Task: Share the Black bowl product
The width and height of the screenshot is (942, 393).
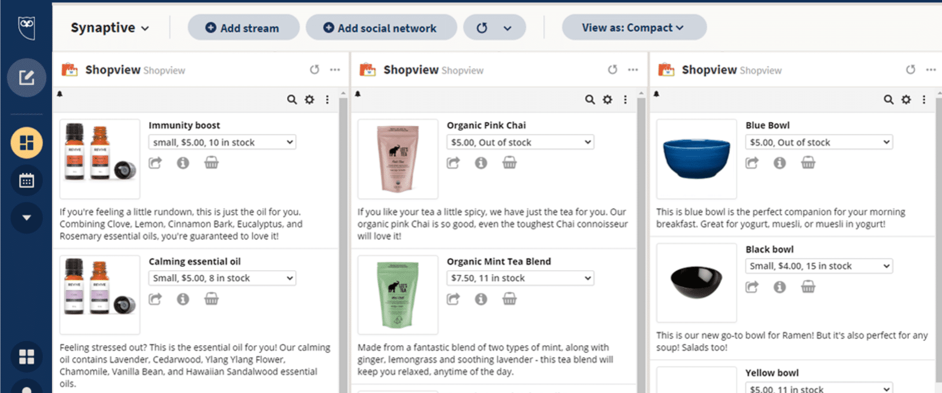Action: coord(752,287)
